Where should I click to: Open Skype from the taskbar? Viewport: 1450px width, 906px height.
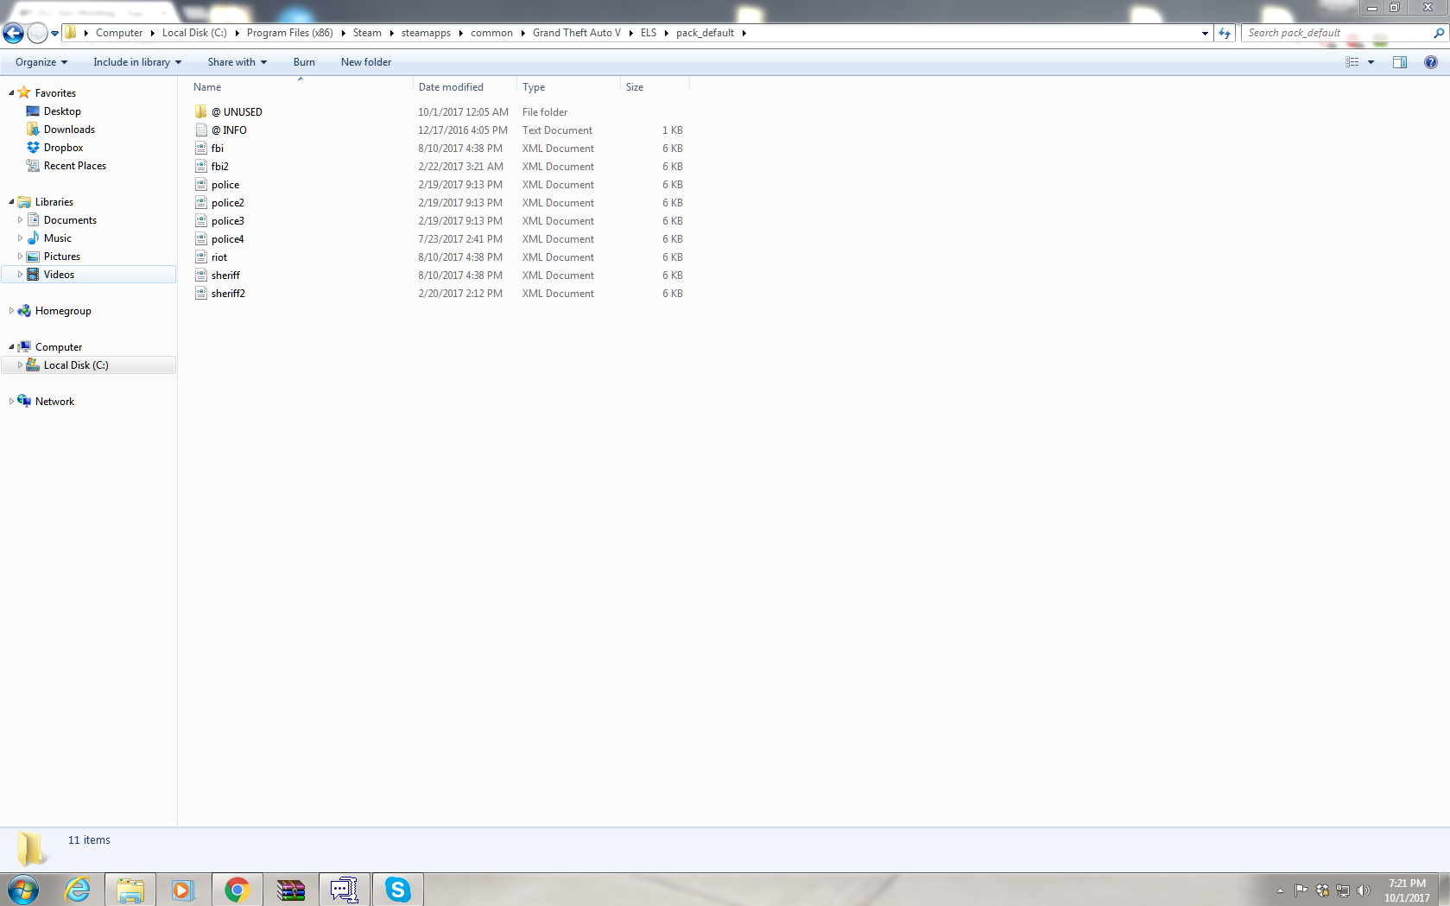[x=398, y=890]
